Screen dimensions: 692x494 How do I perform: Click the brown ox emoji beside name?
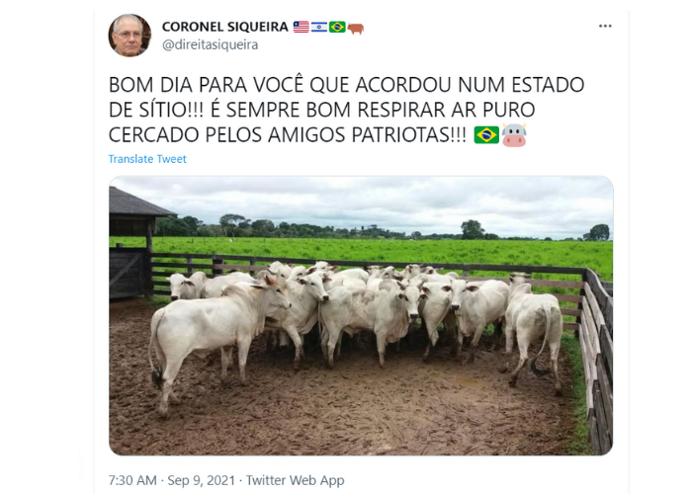point(355,29)
